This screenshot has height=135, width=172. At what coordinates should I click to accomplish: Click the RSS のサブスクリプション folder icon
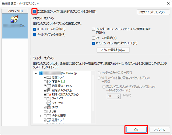coord(49,94)
